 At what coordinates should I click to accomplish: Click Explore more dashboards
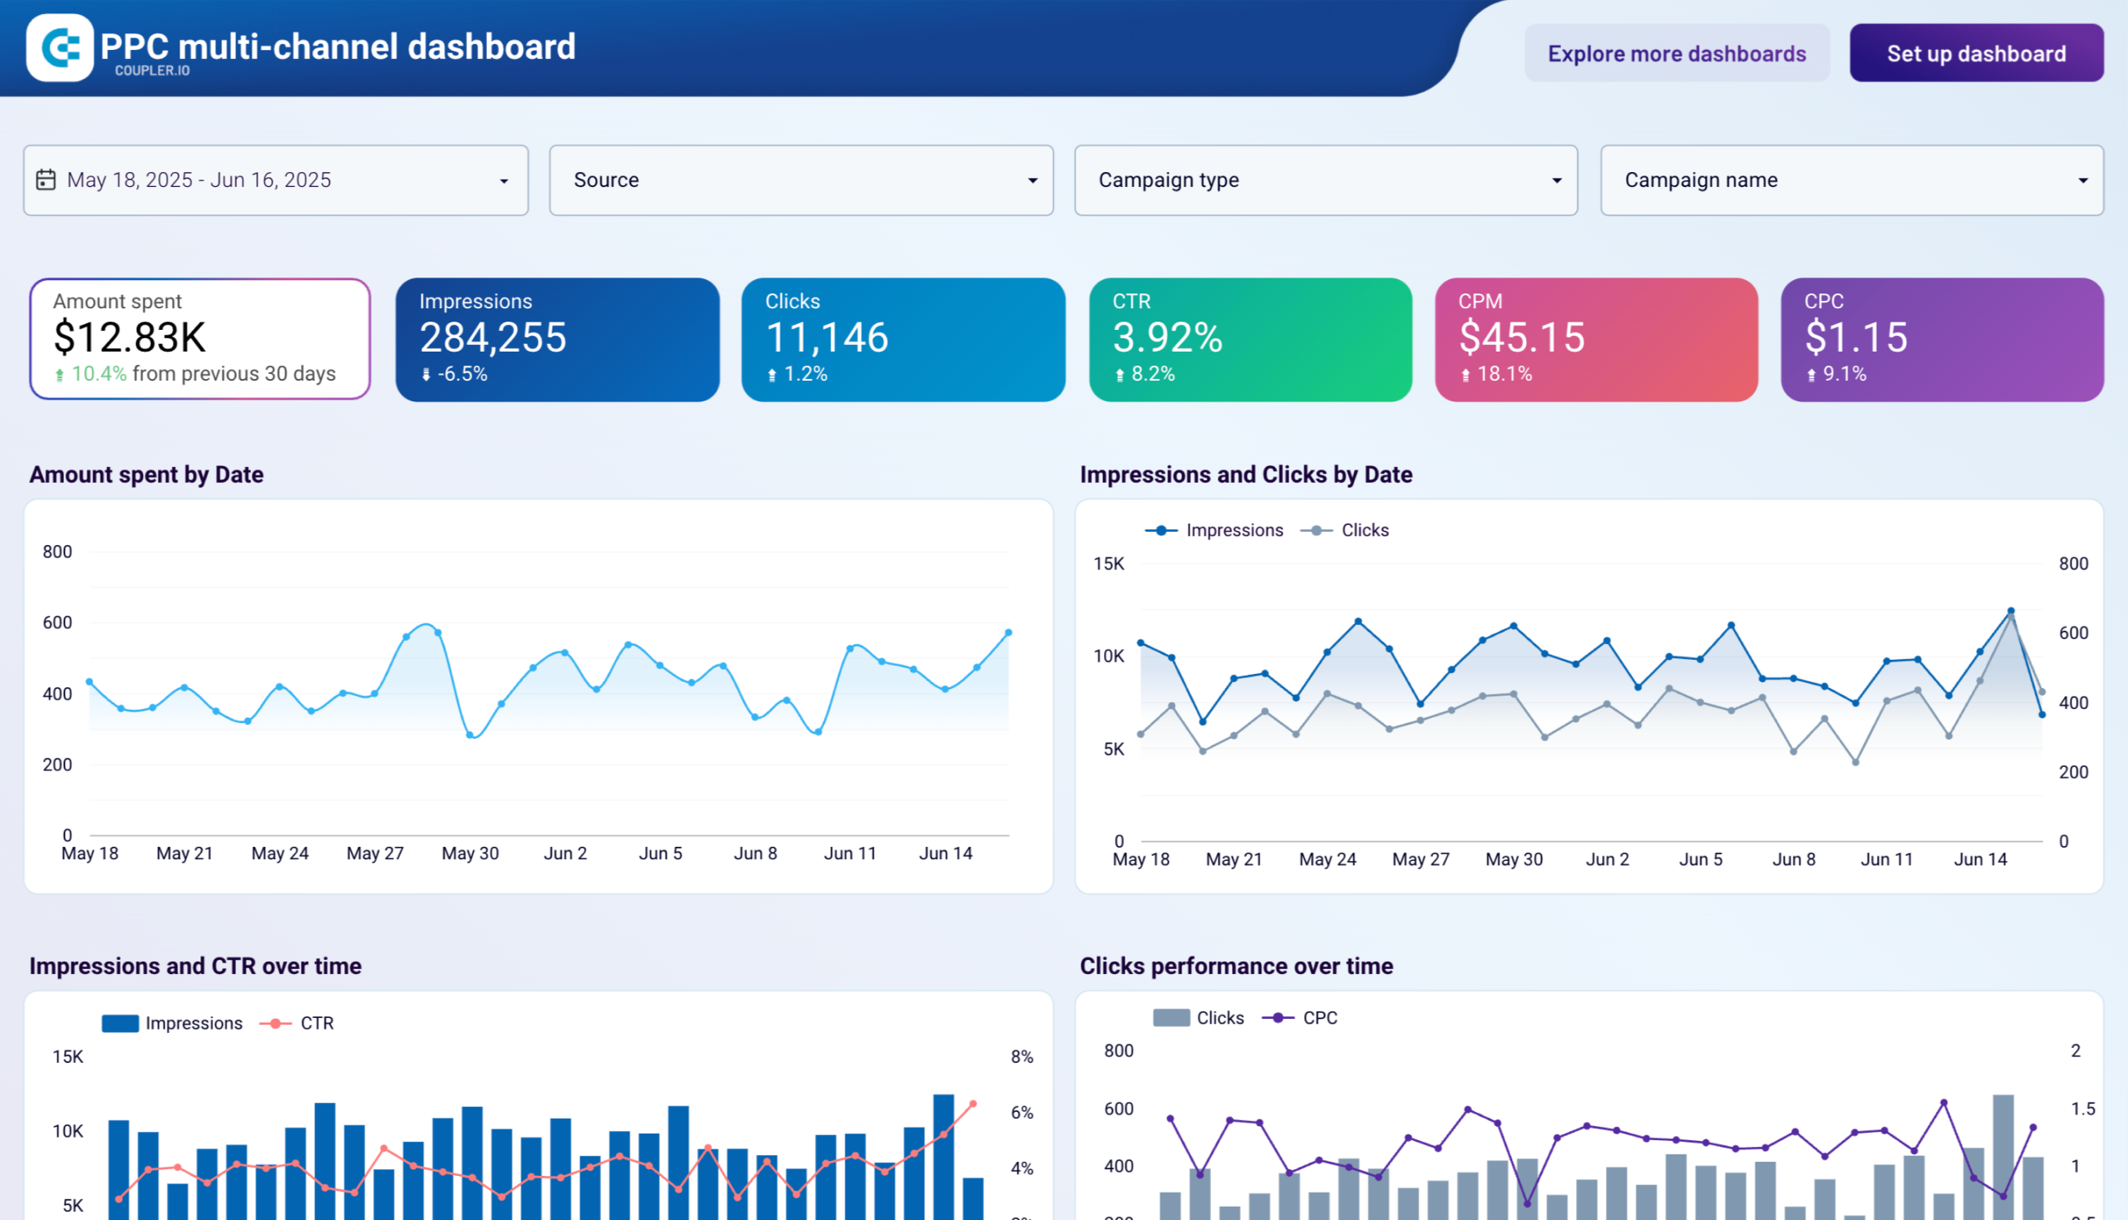click(1677, 53)
